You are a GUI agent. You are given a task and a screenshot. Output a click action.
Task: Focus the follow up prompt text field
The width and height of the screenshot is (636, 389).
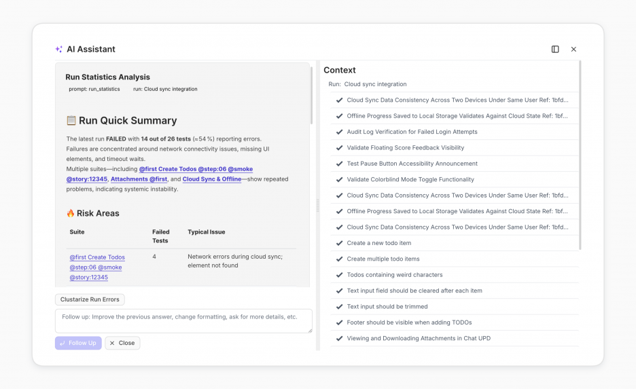(x=183, y=321)
